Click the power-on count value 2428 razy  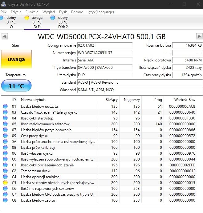click(187, 68)
